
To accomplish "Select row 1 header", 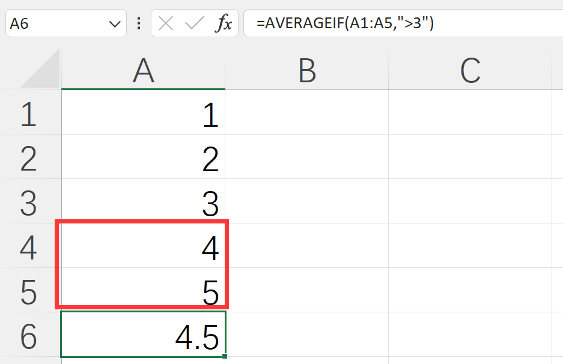I will tap(29, 115).
